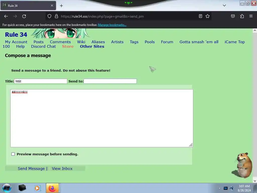Click the power status tray icon
Screen dimensions: 257x193
[x=232, y=188]
